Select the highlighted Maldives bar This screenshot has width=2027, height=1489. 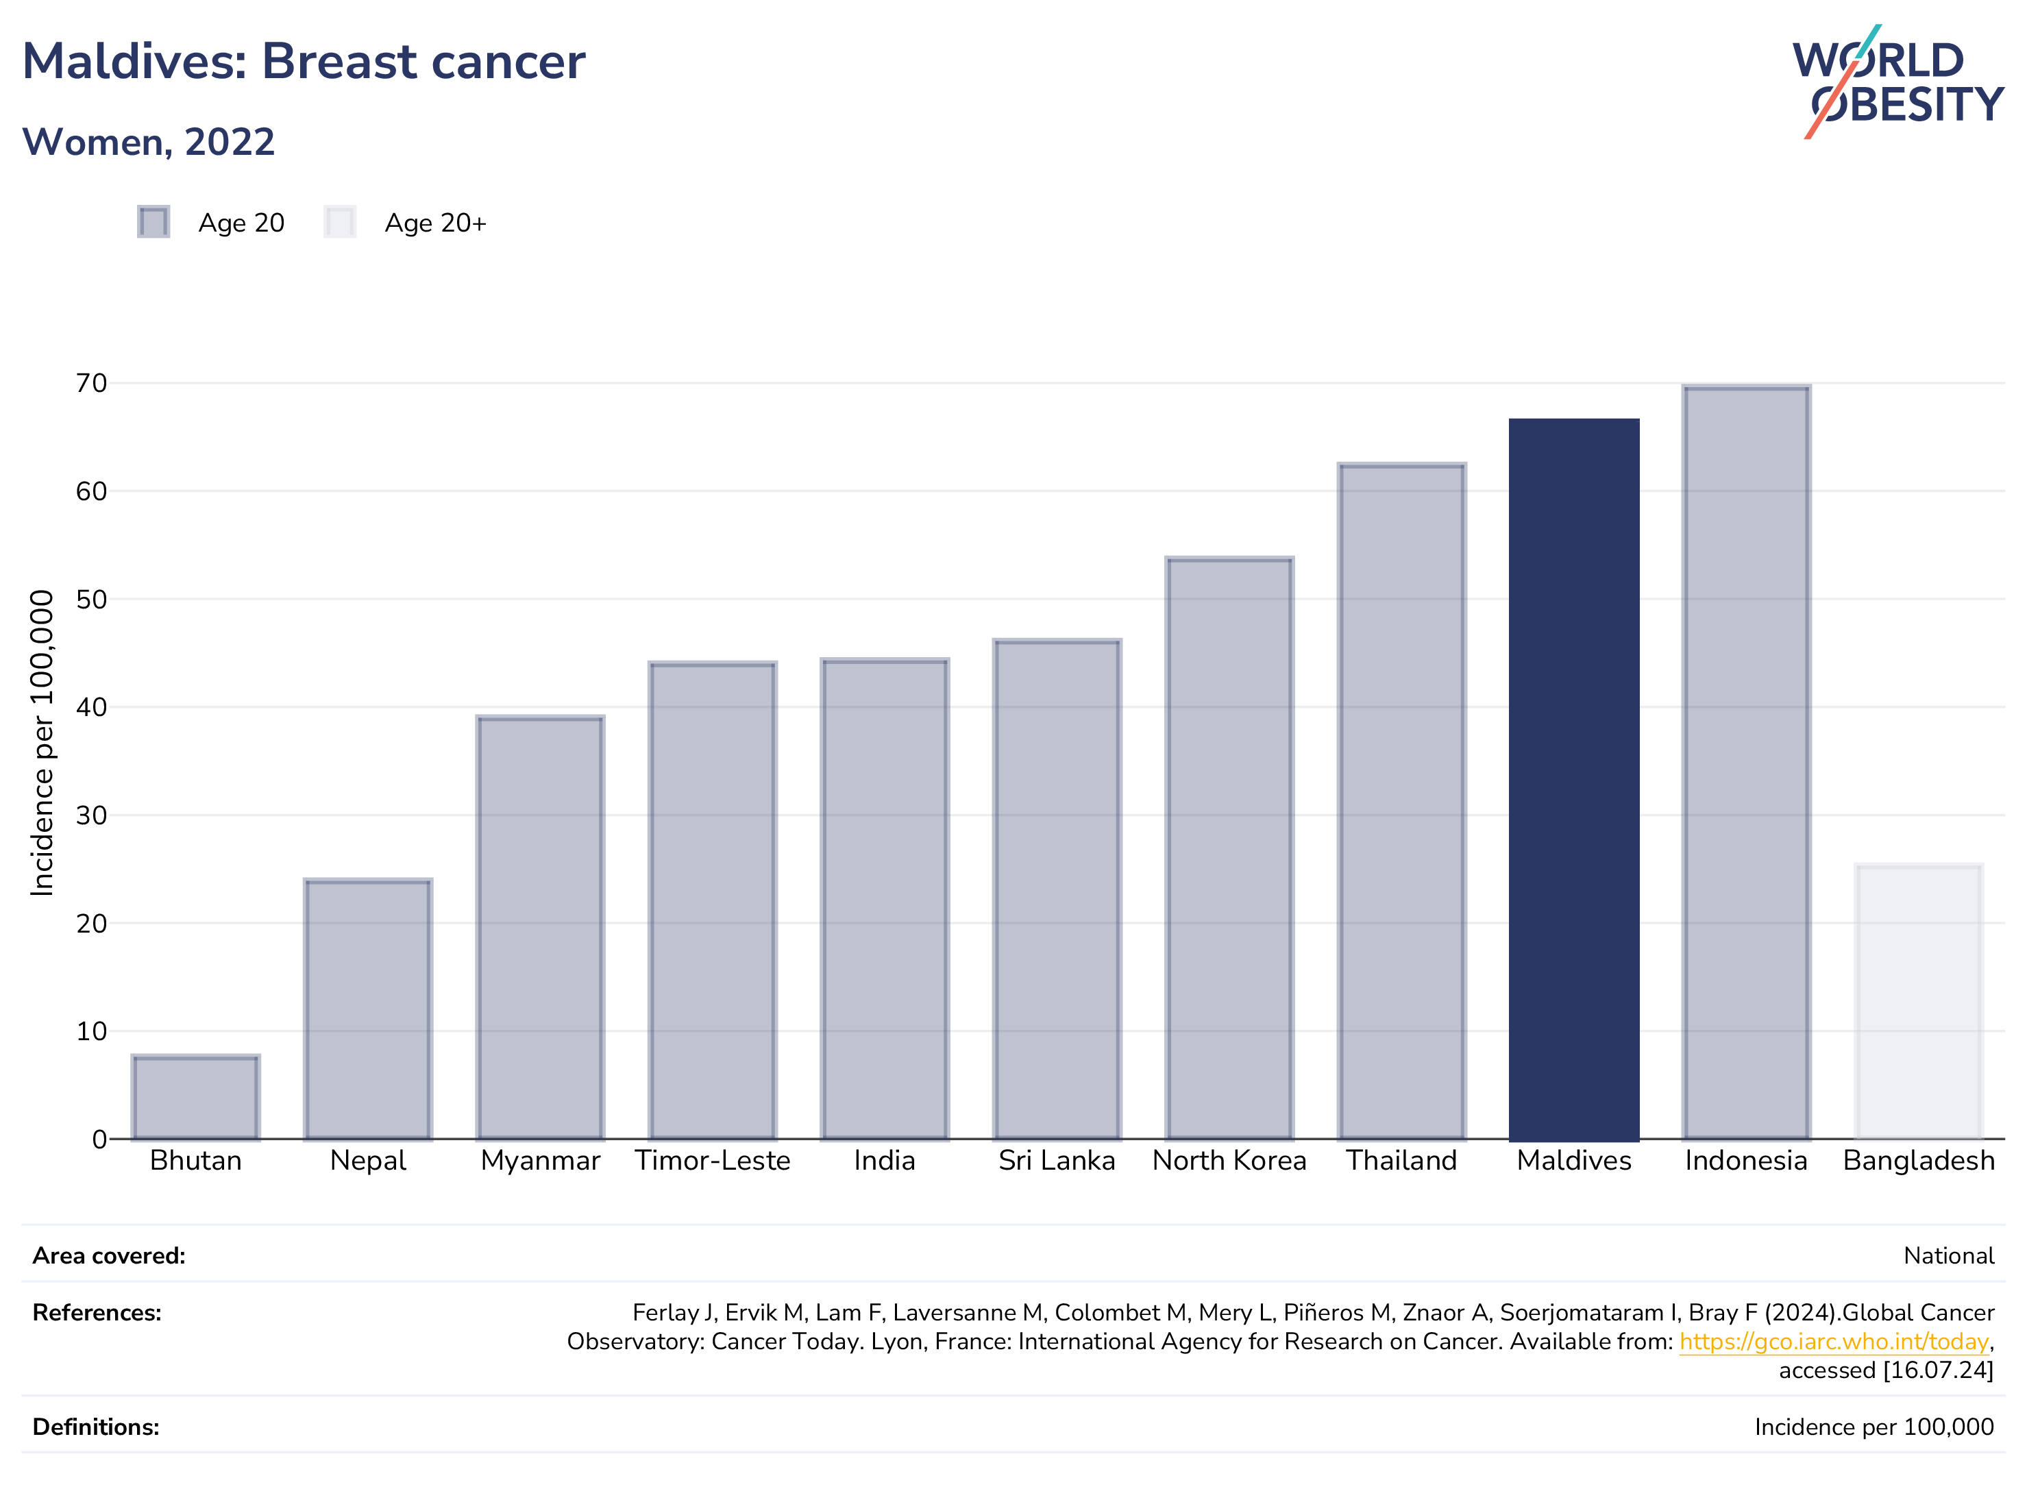(1573, 778)
